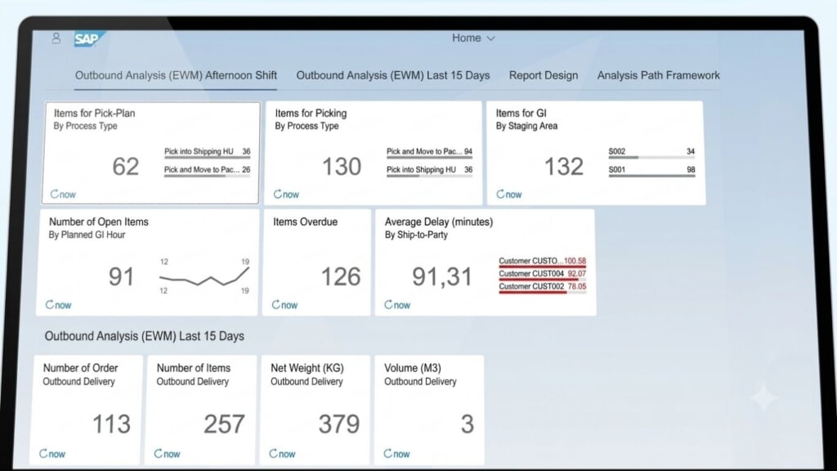Expand the Home dropdown menu
The width and height of the screenshot is (837, 471).
473,38
